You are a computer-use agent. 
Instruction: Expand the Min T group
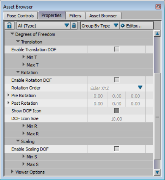coord(23,57)
